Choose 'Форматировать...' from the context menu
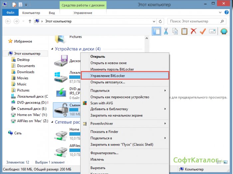 click(x=104, y=153)
